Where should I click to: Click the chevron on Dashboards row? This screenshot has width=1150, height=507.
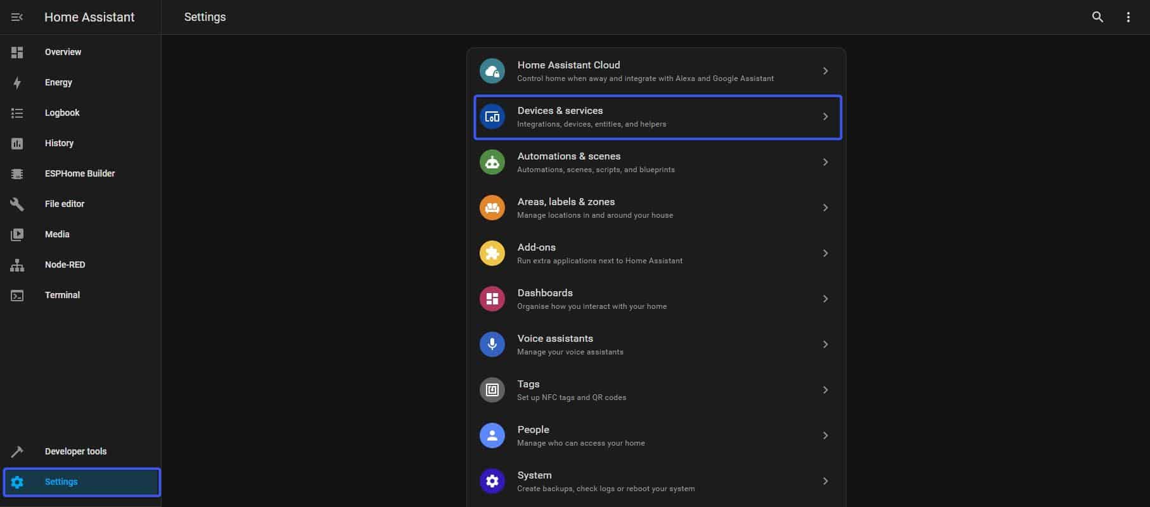825,299
